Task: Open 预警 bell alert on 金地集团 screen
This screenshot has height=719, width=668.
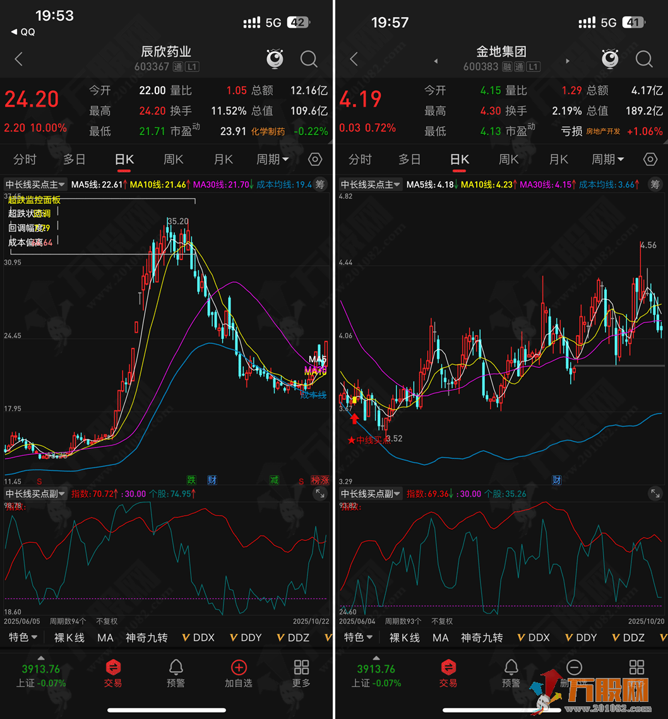Action: (511, 673)
